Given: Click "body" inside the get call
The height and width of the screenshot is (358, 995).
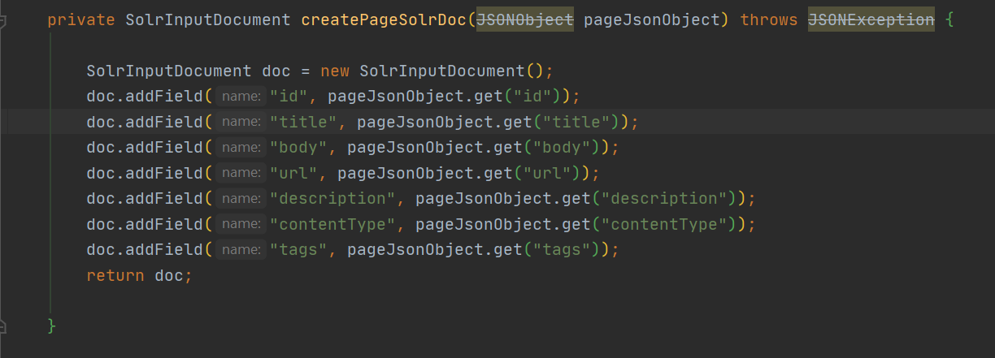Looking at the screenshot, I should [563, 148].
